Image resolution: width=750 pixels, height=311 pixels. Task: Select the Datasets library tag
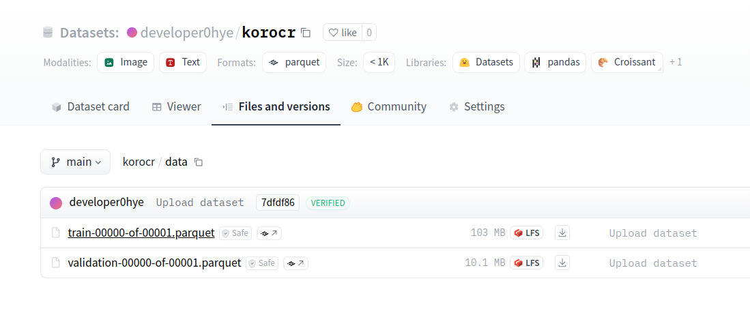click(486, 62)
